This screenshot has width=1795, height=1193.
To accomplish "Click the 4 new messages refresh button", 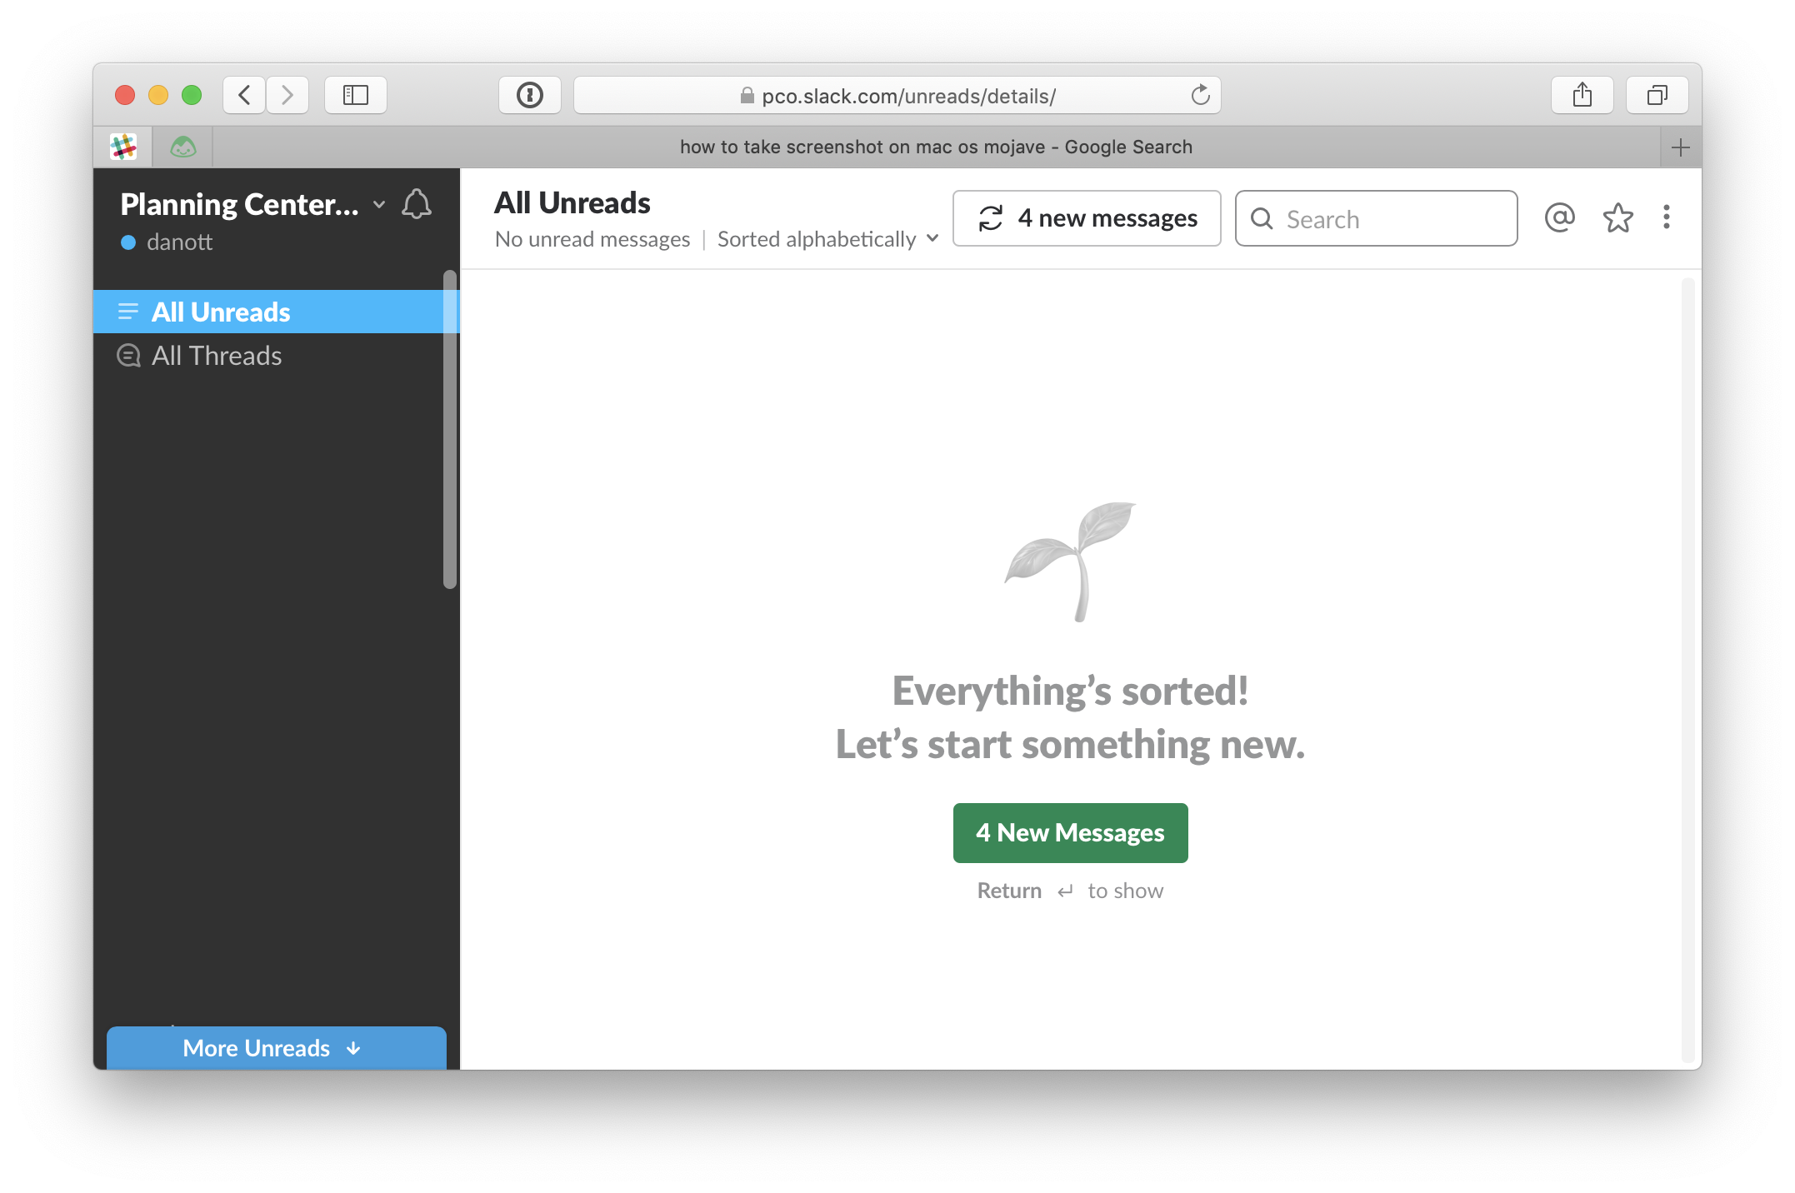I will [x=1085, y=218].
